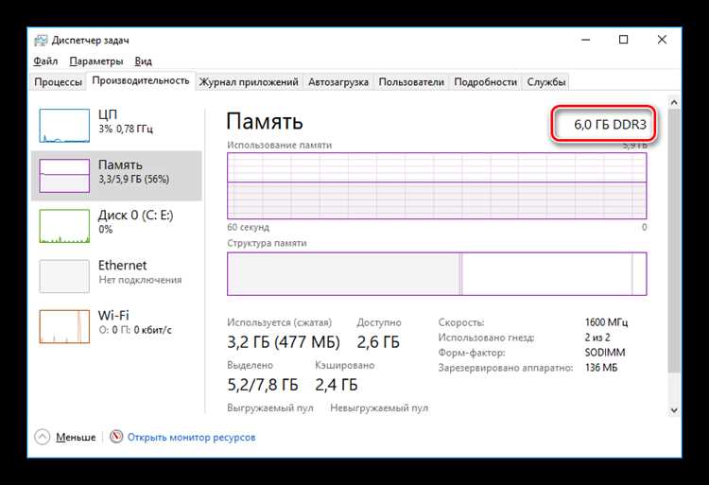Click the 3,2 ГБ (477 МБ) in-use value
Screen dimensions: 709x485
pyautogui.click(x=284, y=342)
